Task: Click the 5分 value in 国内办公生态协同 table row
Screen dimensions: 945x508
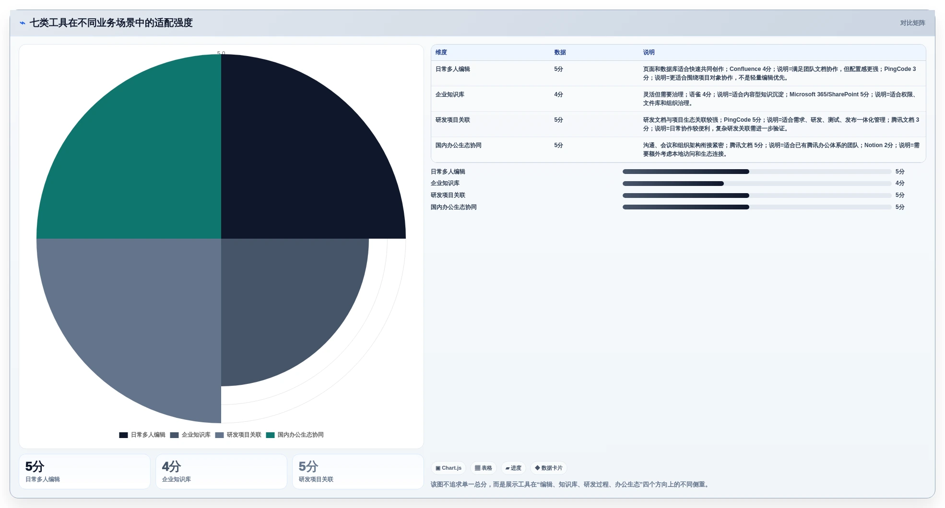Action: tap(559, 145)
